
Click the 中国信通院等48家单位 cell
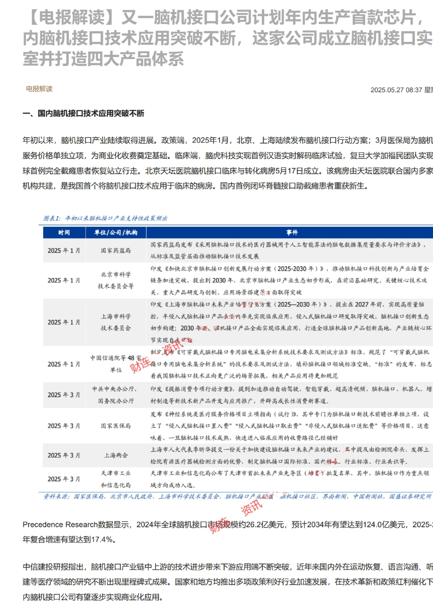[116, 364]
